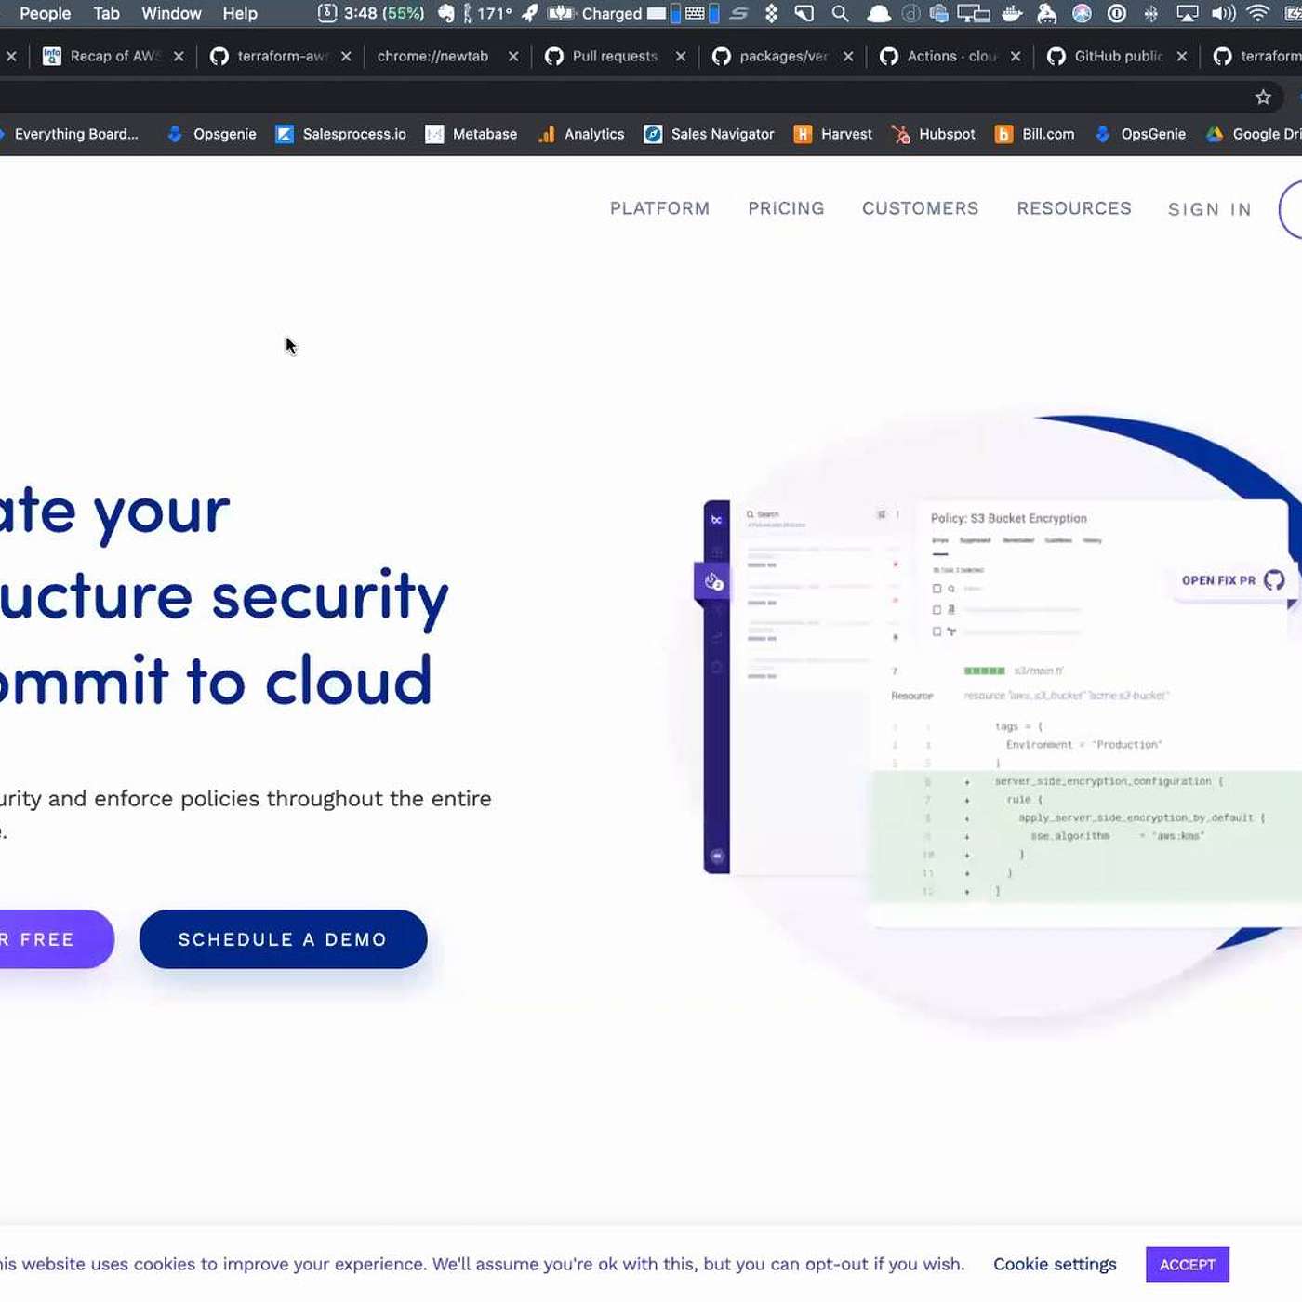Click the SCHEDULE A DEMO button
This screenshot has height=1302, width=1302.
pyautogui.click(x=283, y=939)
